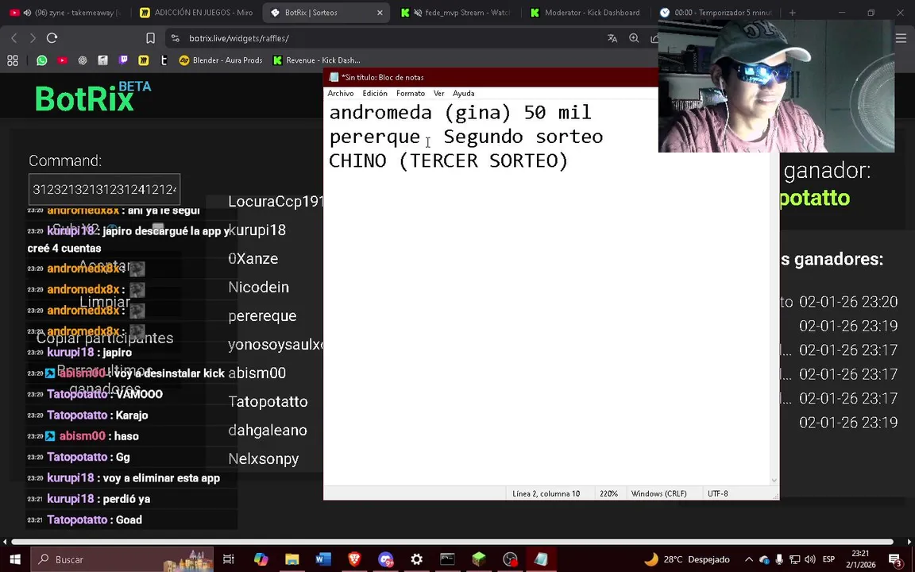Switch to the Temporizador 5 minutos tab

[x=716, y=12]
